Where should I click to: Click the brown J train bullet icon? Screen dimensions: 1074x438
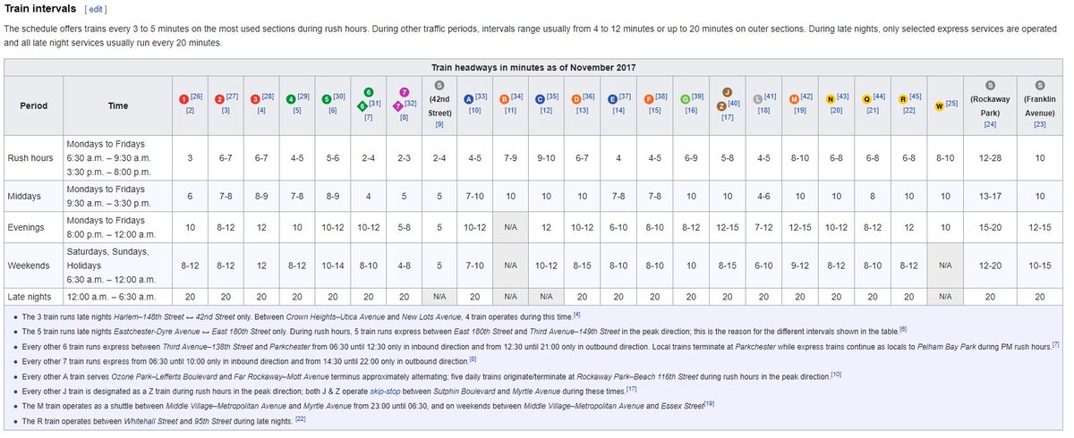point(728,91)
